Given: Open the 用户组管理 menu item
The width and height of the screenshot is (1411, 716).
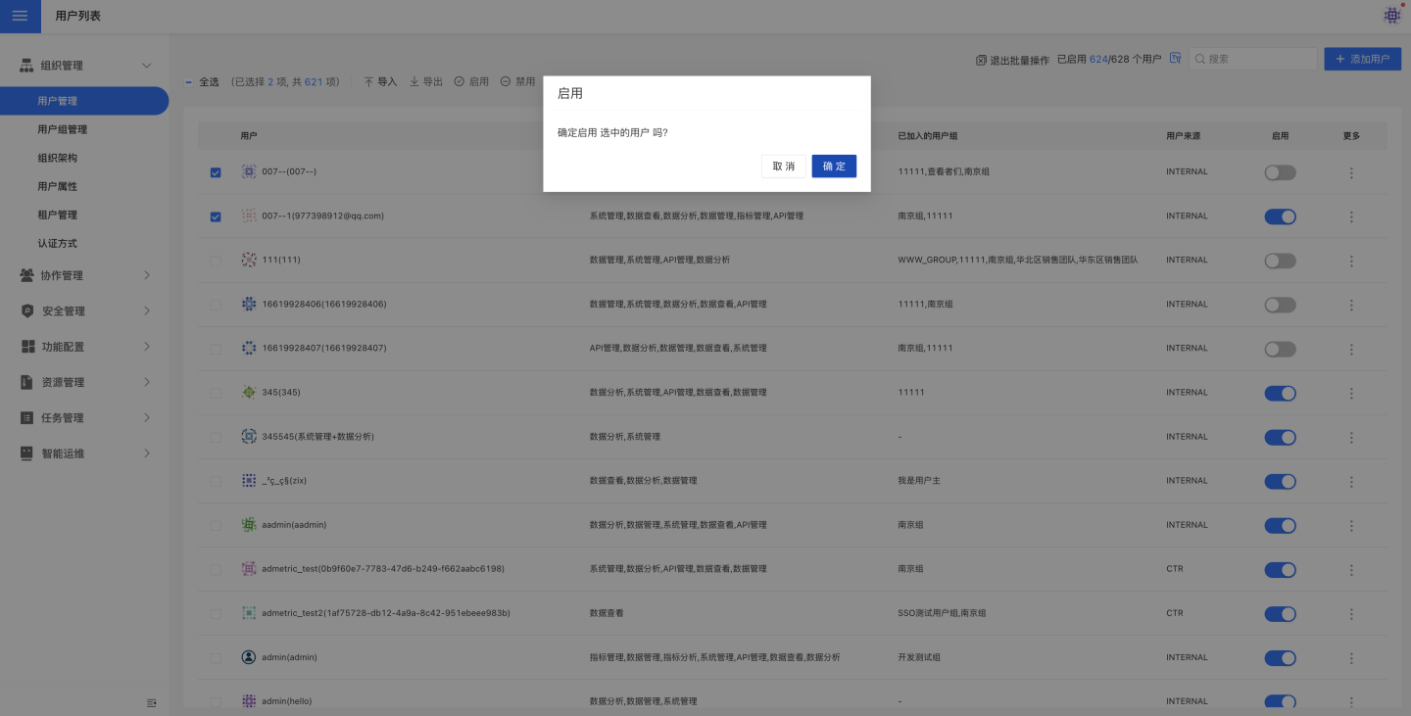Looking at the screenshot, I should (x=63, y=129).
